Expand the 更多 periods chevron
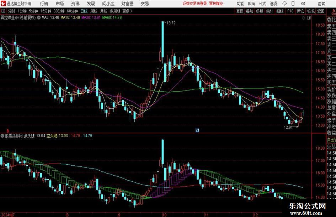336x217 pixels. tap(128, 11)
